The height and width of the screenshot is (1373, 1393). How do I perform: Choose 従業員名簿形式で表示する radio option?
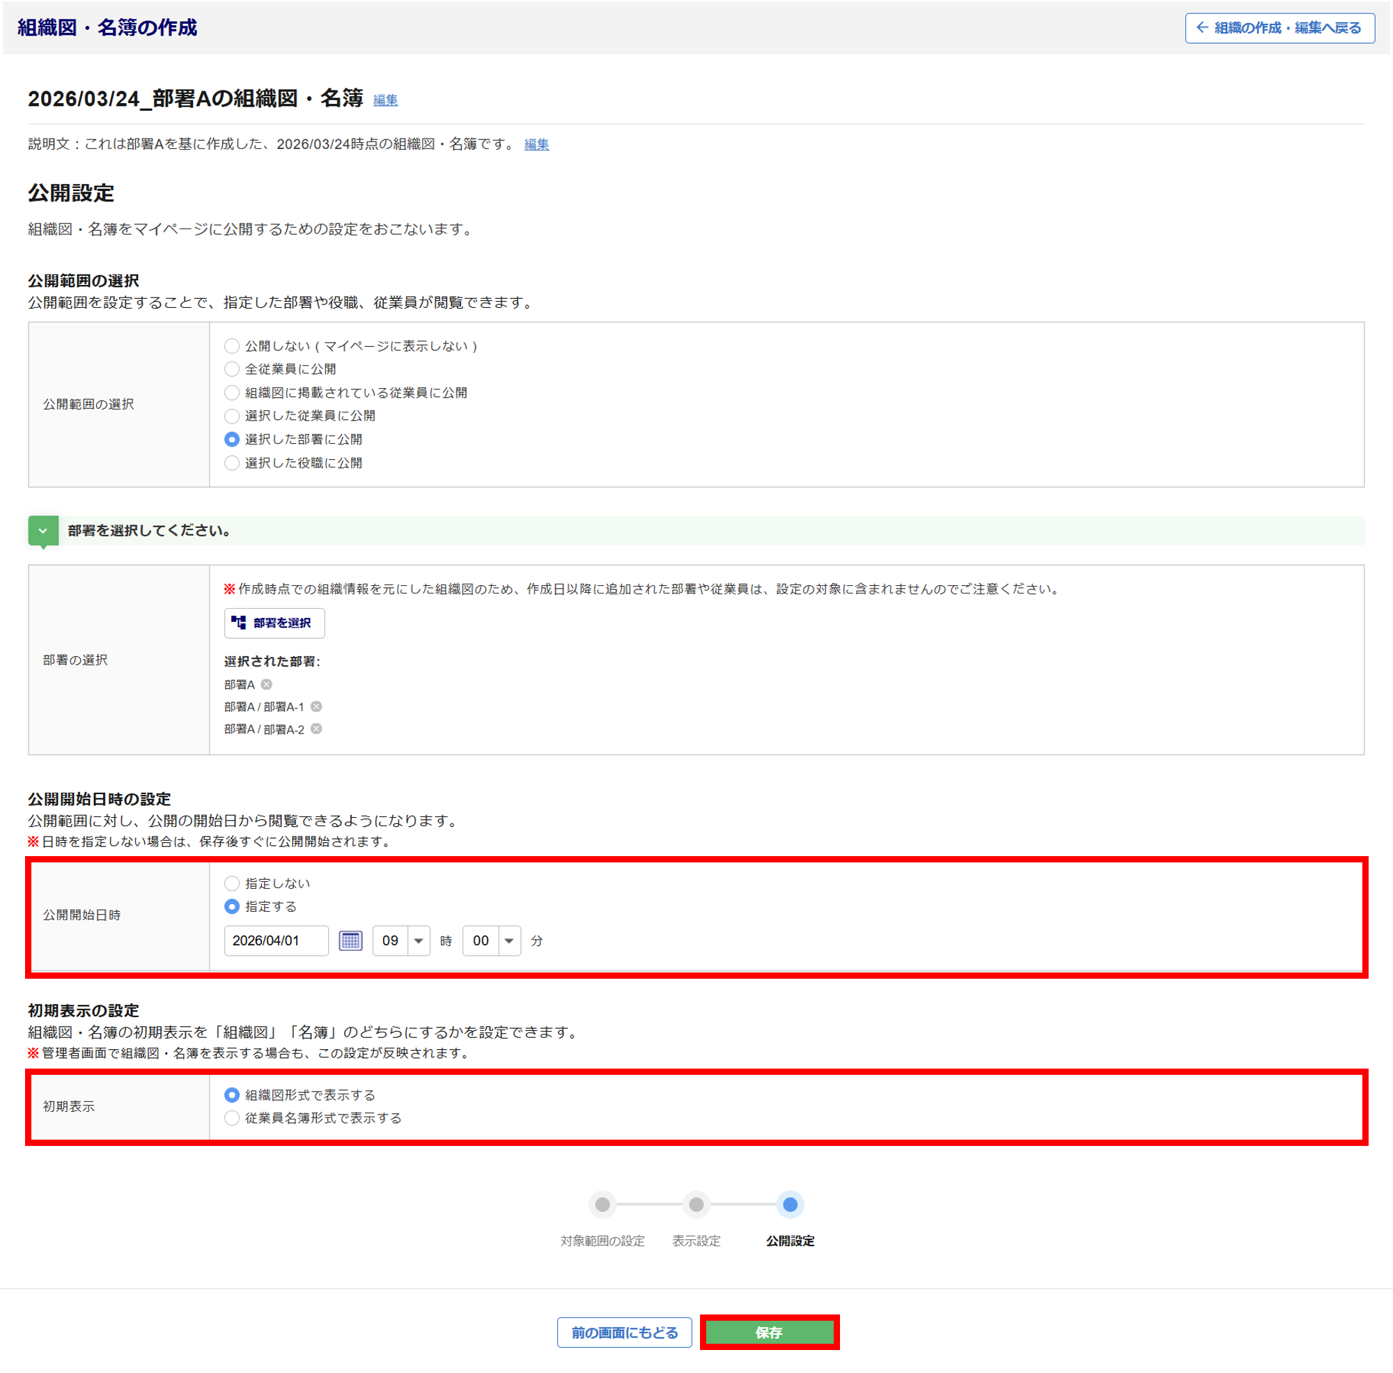231,1119
